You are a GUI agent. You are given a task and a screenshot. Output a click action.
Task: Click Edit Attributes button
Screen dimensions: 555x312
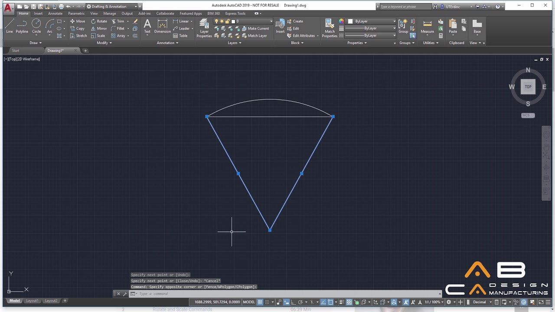301,36
